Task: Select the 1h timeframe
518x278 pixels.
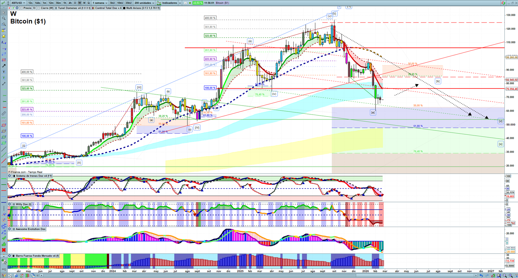Action: tap(65, 3)
